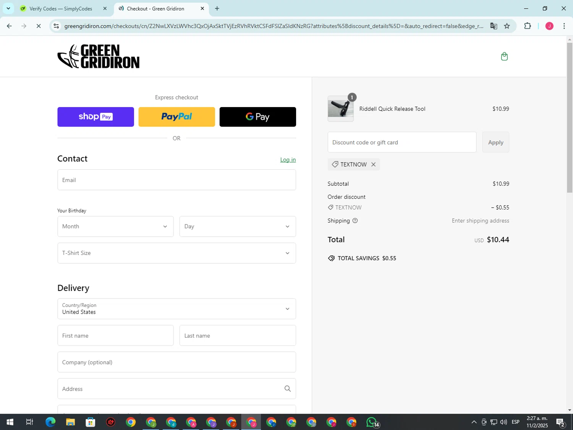
Task: Show hidden system tray icons
Action: click(474, 422)
